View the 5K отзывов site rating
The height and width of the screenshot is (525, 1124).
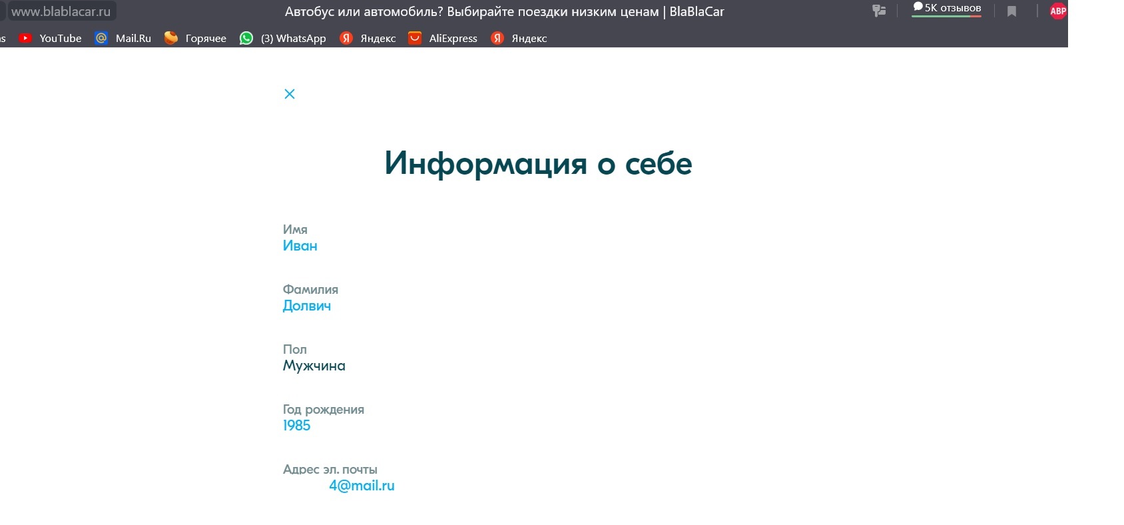946,9
